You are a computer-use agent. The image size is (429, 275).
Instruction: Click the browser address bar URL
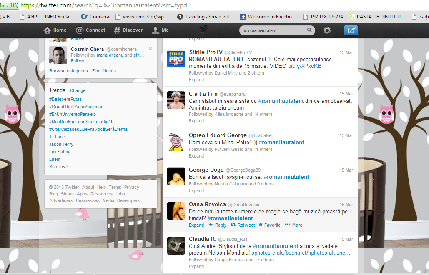[104, 5]
